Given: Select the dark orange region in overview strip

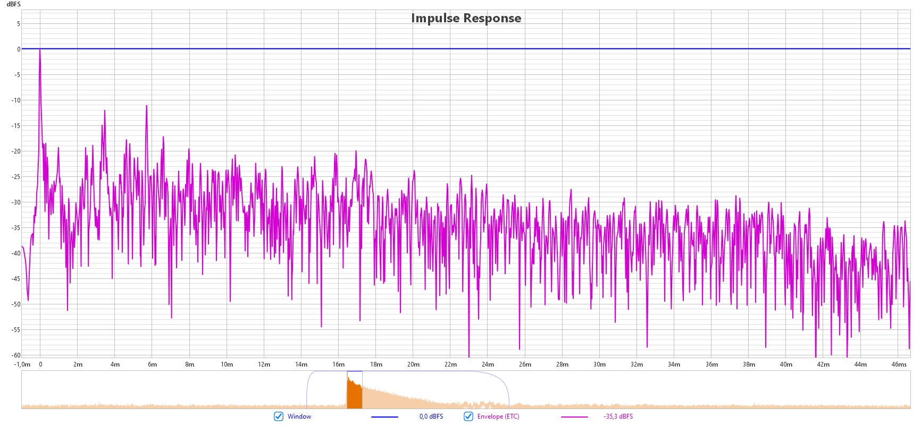Looking at the screenshot, I should [355, 394].
